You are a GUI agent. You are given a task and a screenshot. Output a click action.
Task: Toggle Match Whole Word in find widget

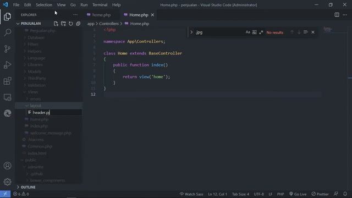(x=254, y=32)
